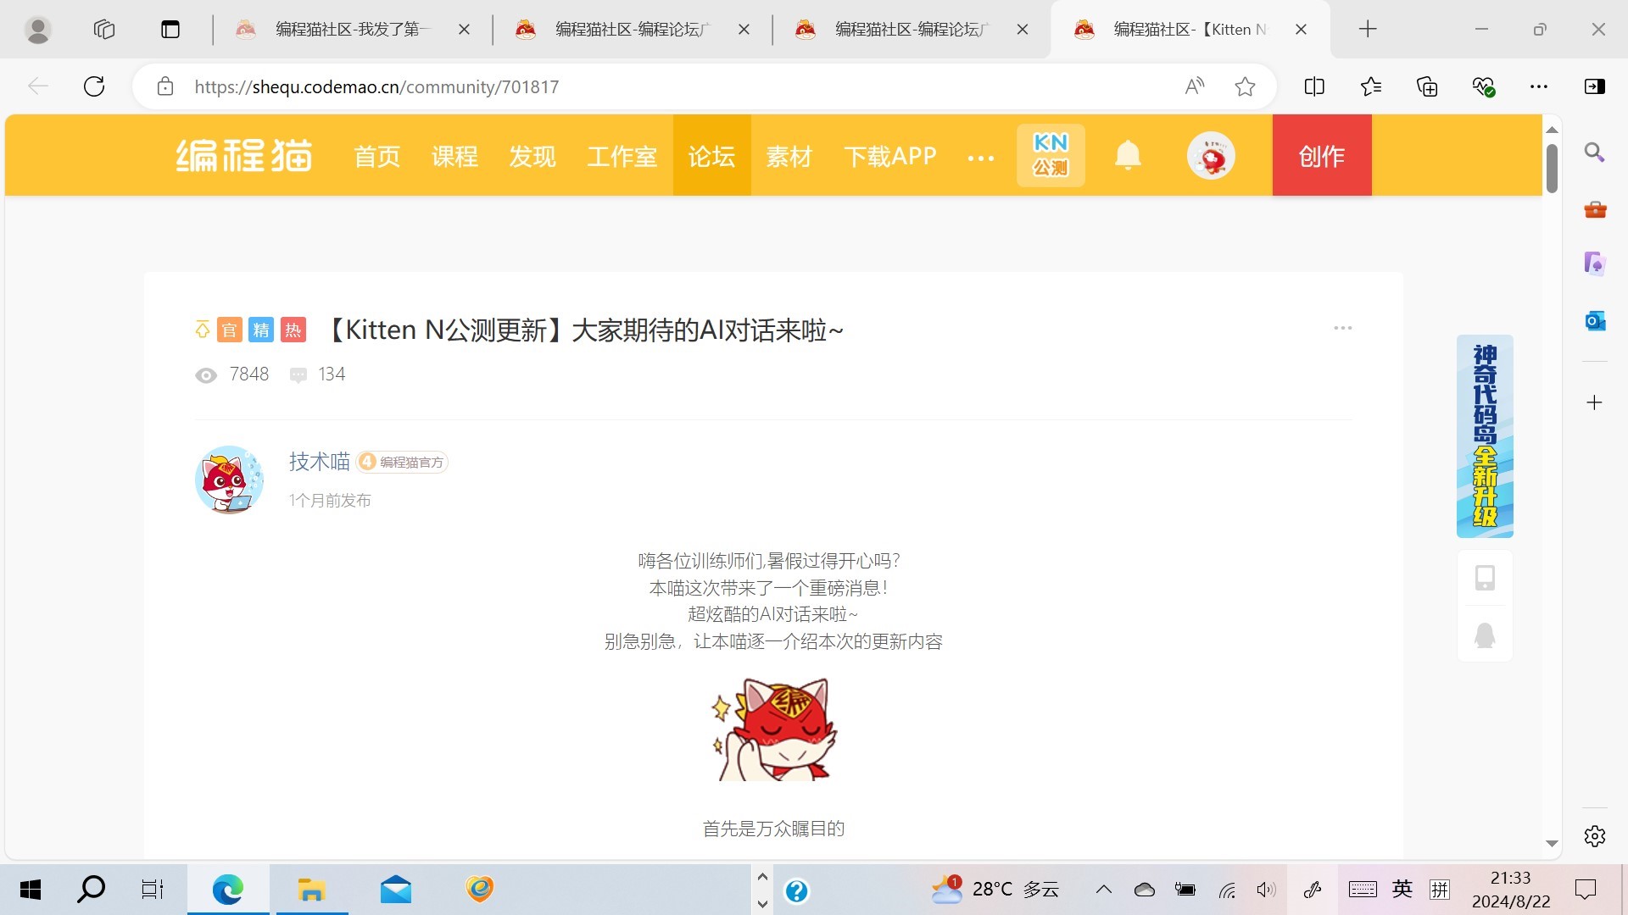Click the 编程猫官方 badge
Image resolution: width=1628 pixels, height=915 pixels.
point(403,462)
